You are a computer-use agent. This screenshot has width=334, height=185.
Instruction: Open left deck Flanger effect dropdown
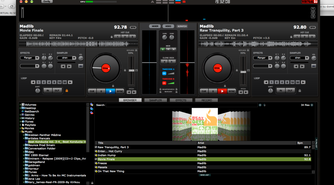(37, 58)
